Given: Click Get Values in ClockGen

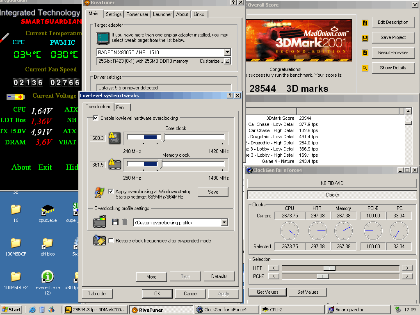Looking at the screenshot, I should 267,292.
